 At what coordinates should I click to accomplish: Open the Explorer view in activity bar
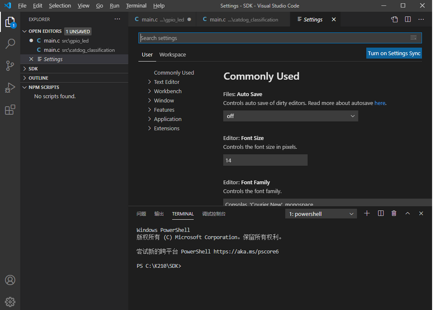10,22
